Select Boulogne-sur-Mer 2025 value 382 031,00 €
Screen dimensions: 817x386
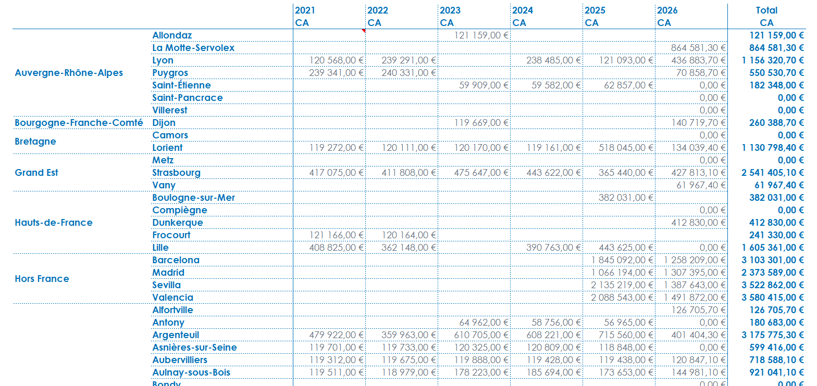coord(626,198)
